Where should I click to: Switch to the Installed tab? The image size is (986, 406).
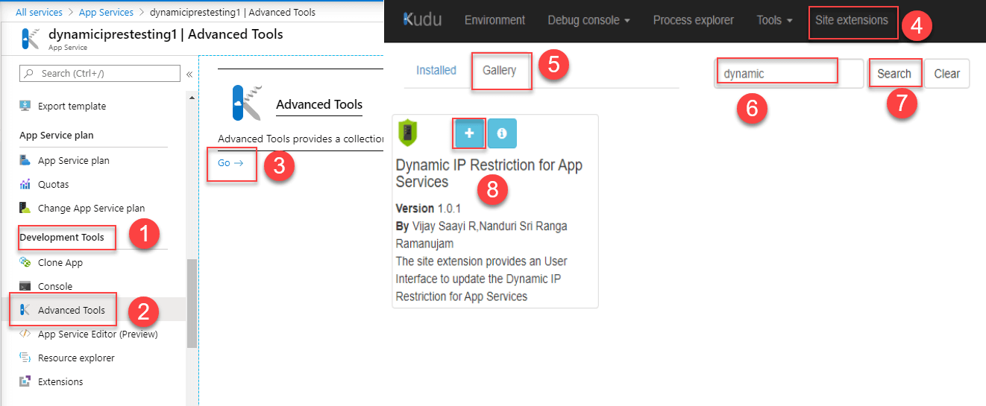[436, 70]
